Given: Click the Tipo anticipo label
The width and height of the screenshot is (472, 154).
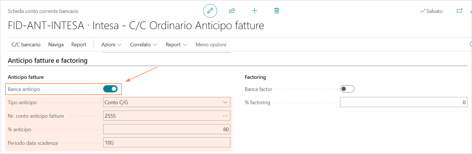Looking at the screenshot, I should 22,102.
